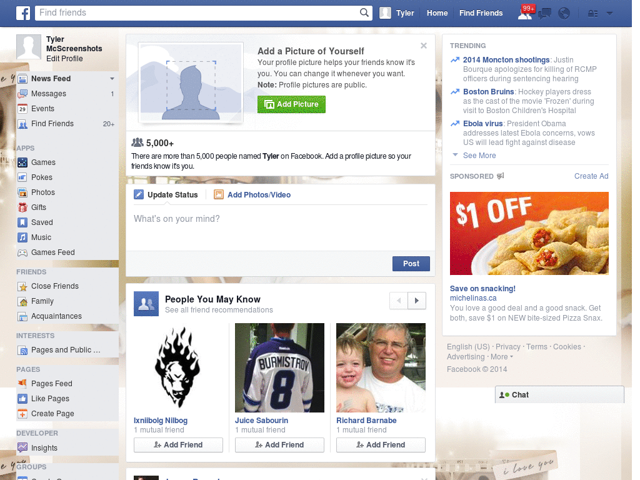Select the Add Photos/Video tab

coord(252,195)
